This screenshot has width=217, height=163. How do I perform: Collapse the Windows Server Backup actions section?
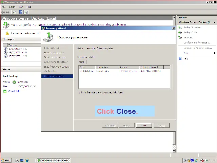pos(215,22)
